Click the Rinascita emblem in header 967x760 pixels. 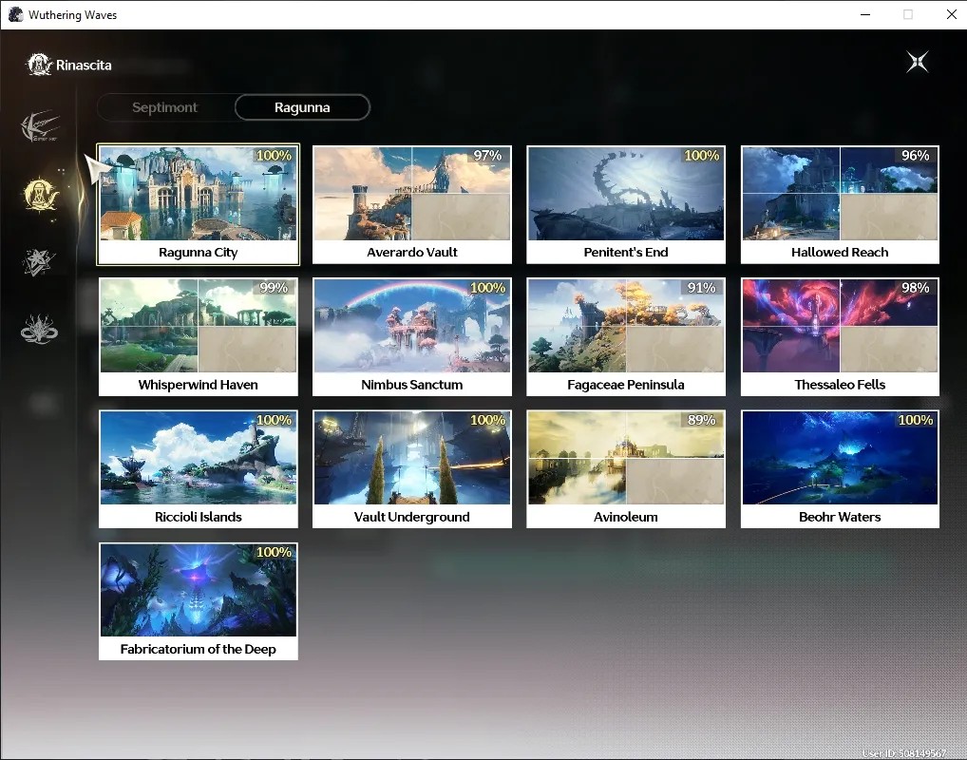coord(39,65)
